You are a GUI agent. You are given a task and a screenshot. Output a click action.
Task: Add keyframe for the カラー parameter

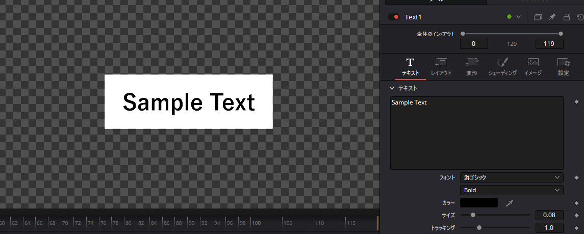[x=576, y=203]
